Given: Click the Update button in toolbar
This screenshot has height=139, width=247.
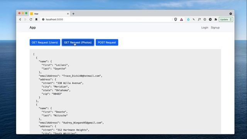Looking at the screenshot, I should pyautogui.click(x=224, y=20).
